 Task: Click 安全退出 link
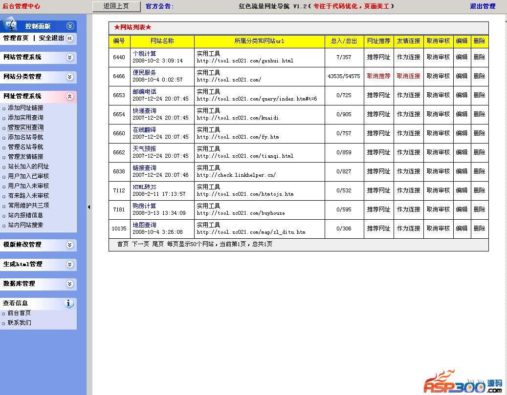[51, 38]
